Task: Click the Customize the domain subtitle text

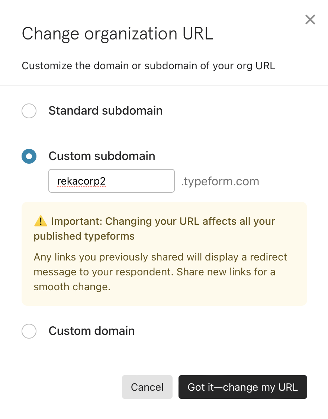Action: pyautogui.click(x=148, y=66)
